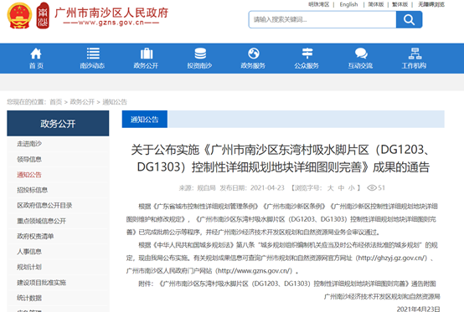Select the 通知公告 tab header
This screenshot has width=464, height=312.
point(145,120)
